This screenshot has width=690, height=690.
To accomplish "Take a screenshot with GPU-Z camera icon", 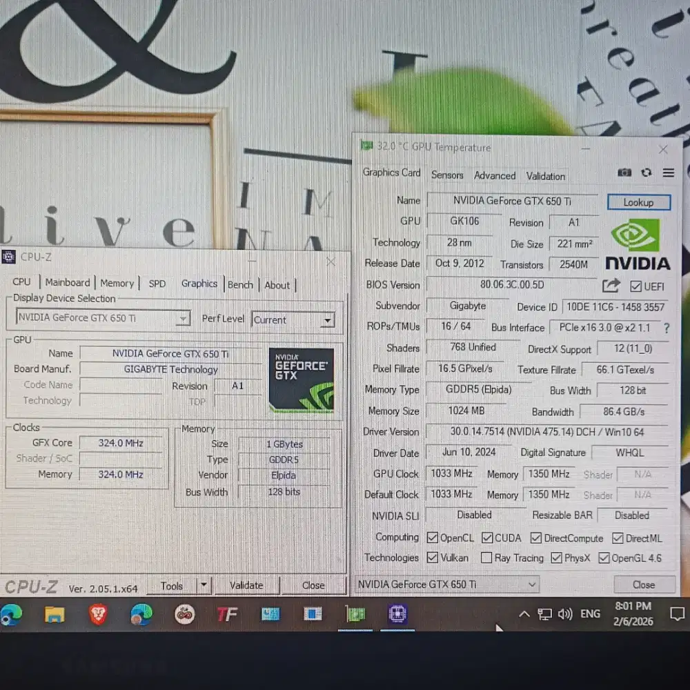I will [624, 172].
